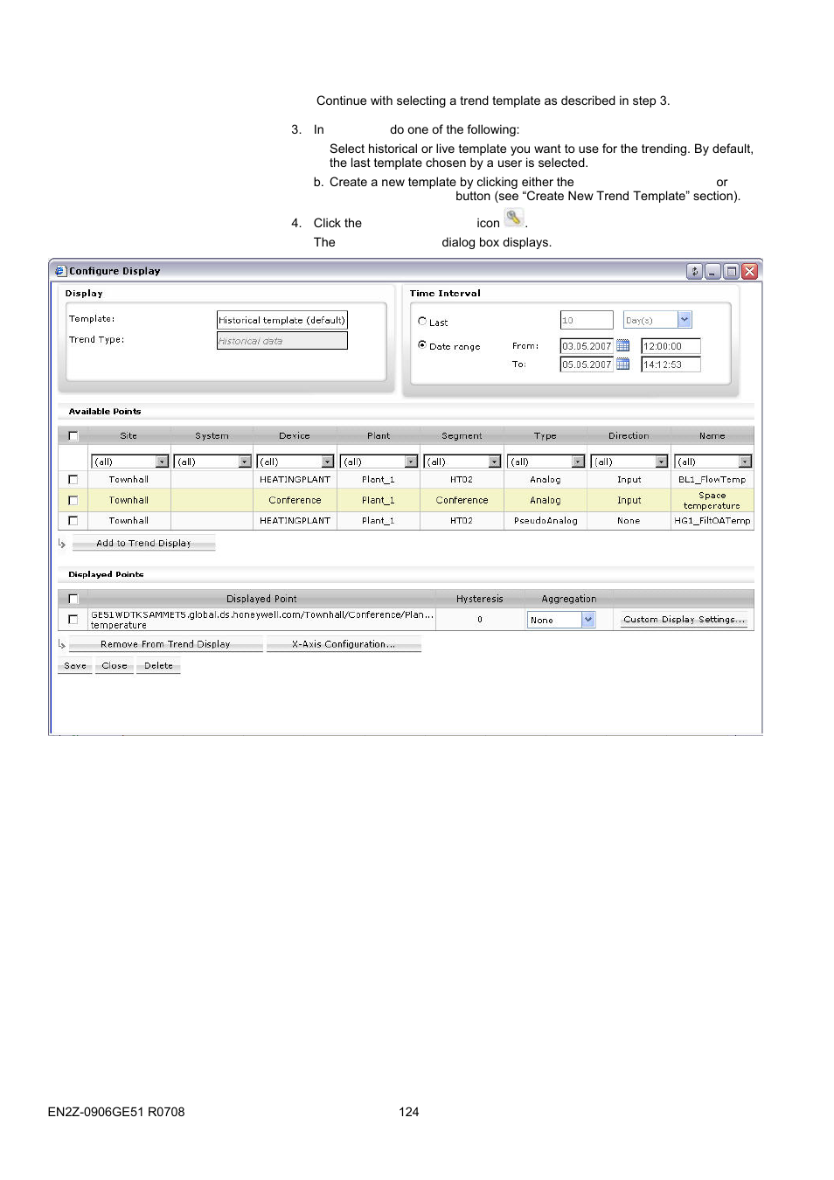Click the Site column header

point(129,435)
